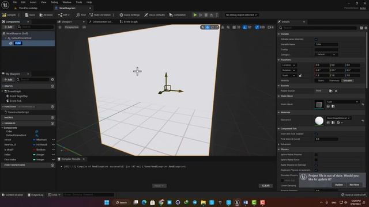The height and width of the screenshot is (207, 369).
Task: Save the blueprint using Save icon
Action: tap(30, 15)
